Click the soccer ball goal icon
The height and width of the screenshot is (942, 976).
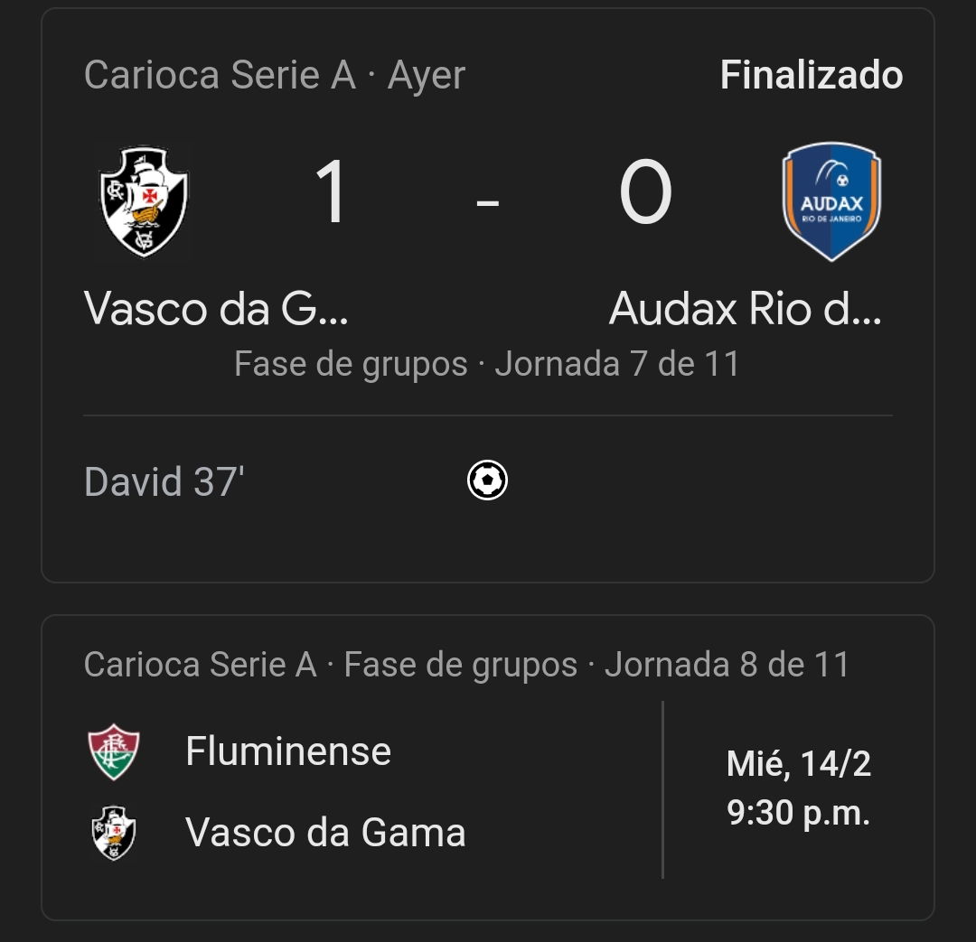click(x=487, y=480)
